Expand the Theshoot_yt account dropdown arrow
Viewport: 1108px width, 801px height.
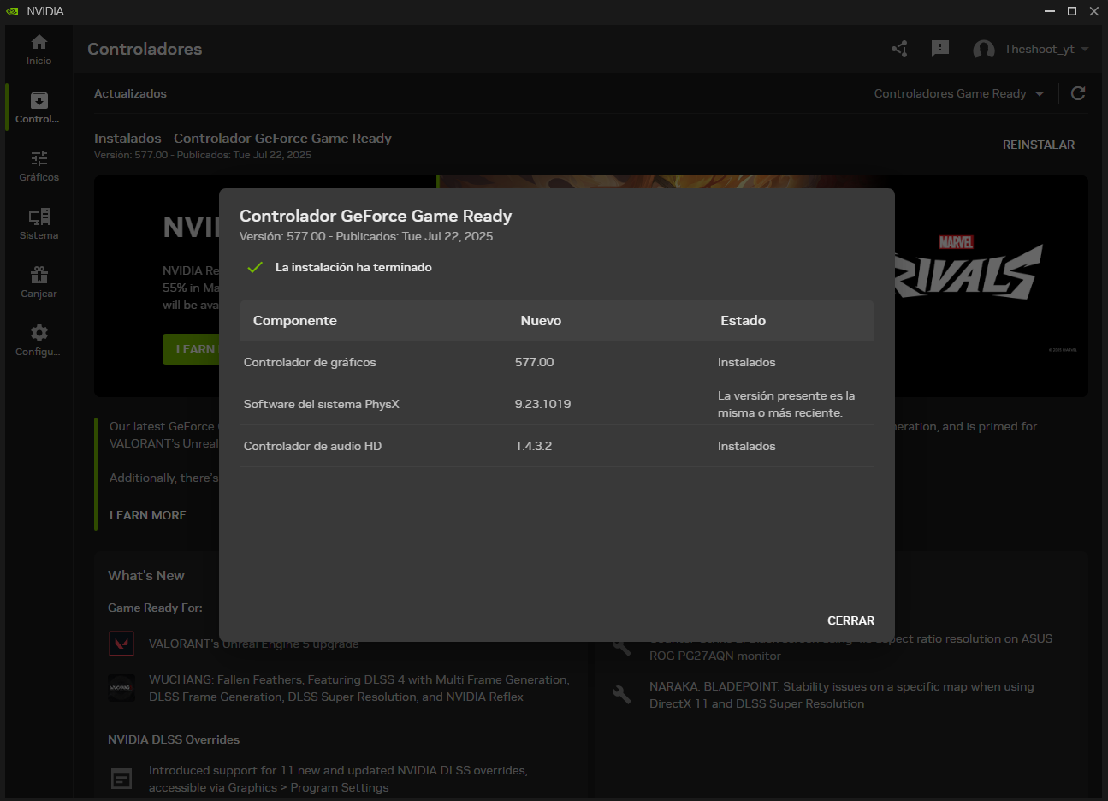point(1085,49)
